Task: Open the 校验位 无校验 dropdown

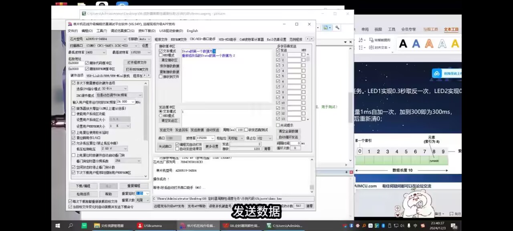Action: (x=236, y=138)
